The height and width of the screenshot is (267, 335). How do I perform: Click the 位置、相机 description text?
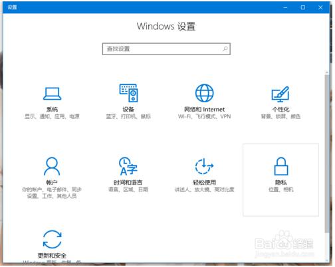tap(281, 189)
